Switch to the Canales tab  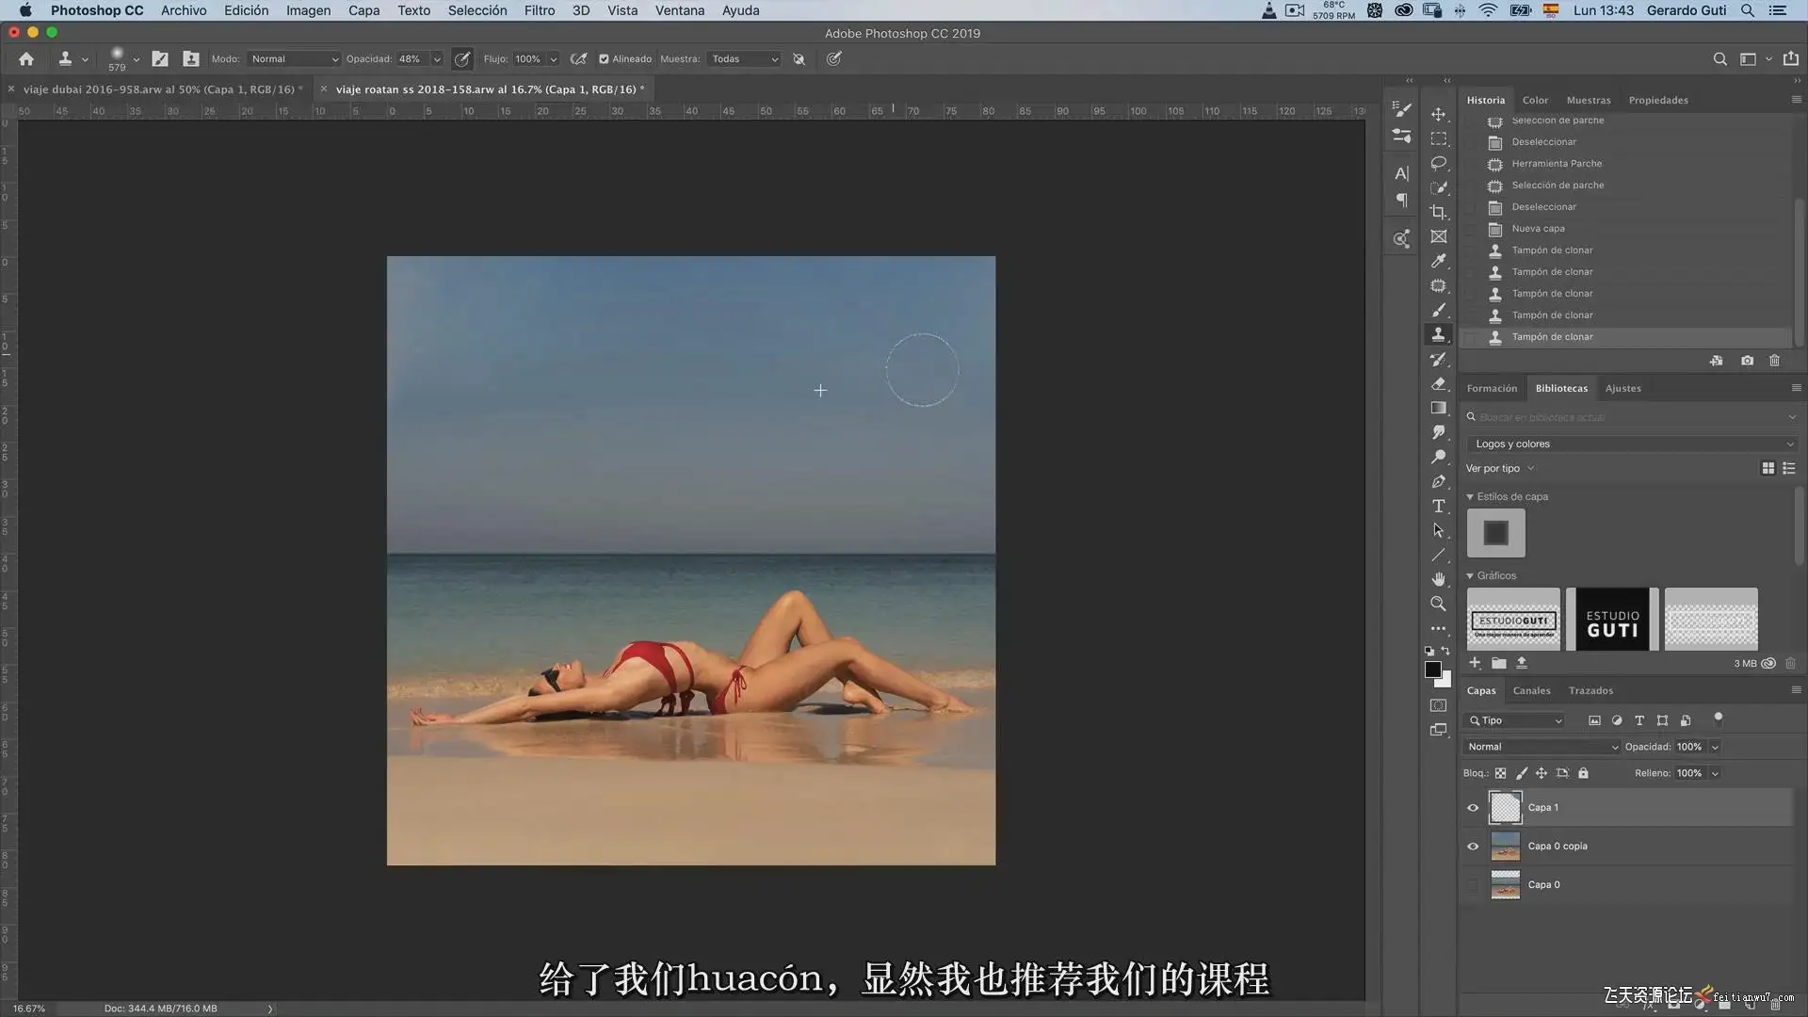[1531, 690]
